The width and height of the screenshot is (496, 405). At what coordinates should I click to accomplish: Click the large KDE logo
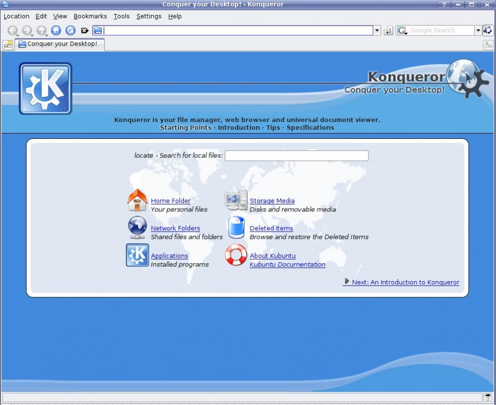[x=46, y=89]
